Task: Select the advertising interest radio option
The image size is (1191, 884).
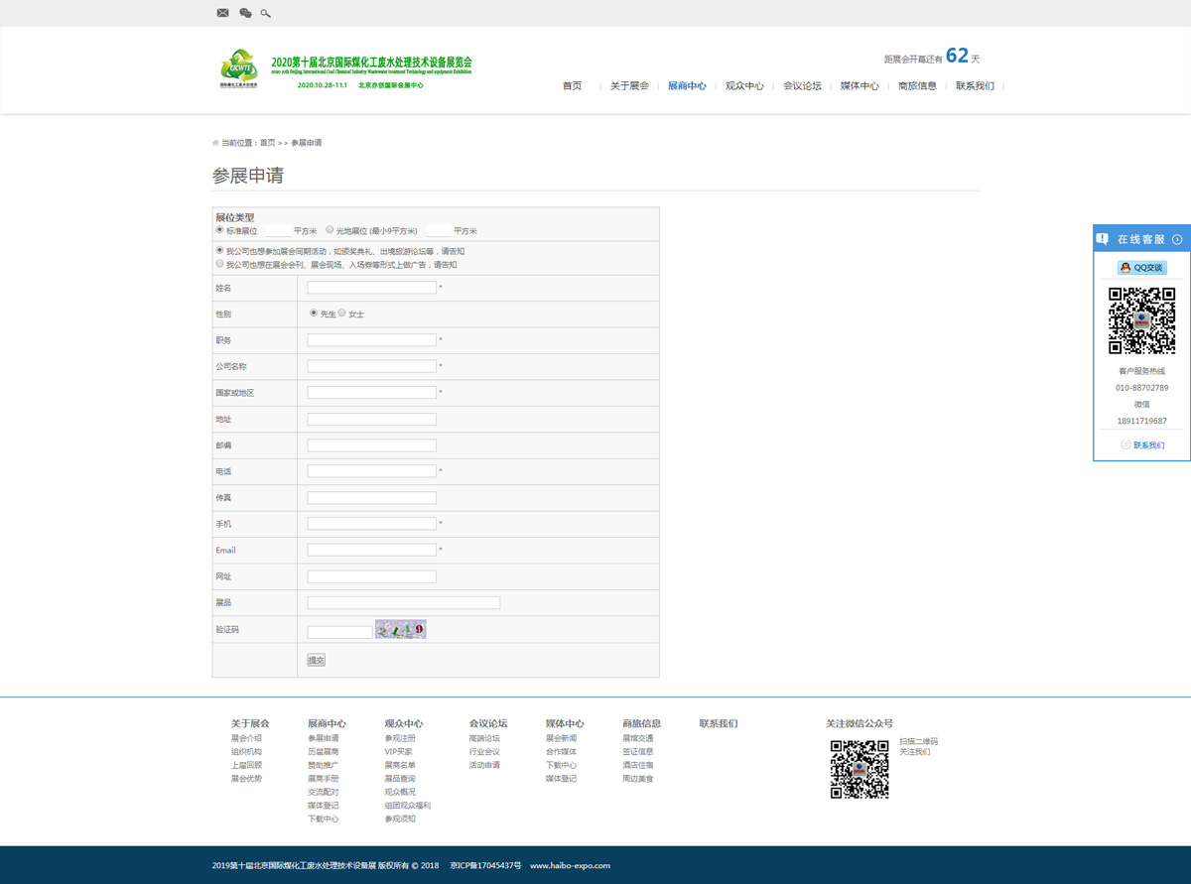Action: tap(219, 264)
